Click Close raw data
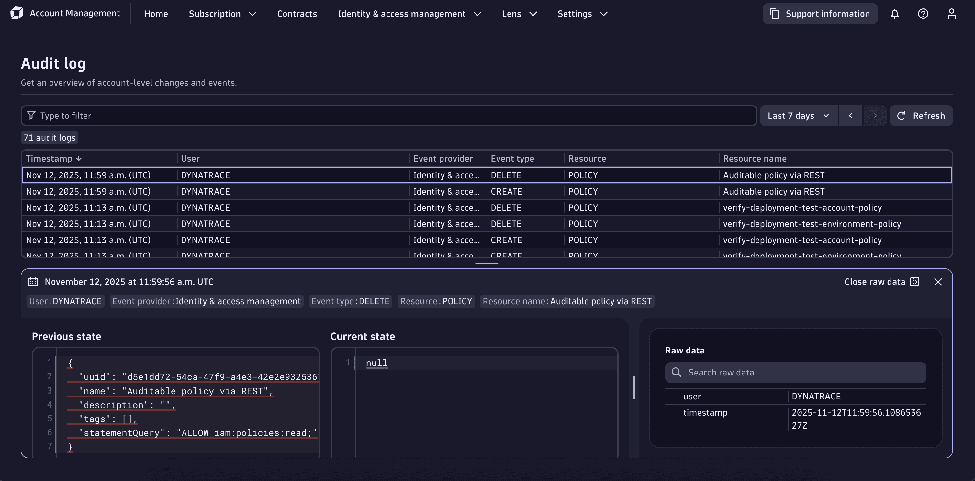The image size is (975, 481). pyautogui.click(x=875, y=282)
